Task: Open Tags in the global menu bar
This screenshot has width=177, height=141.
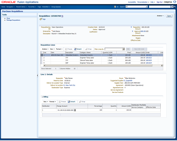Action: tap(39, 7)
